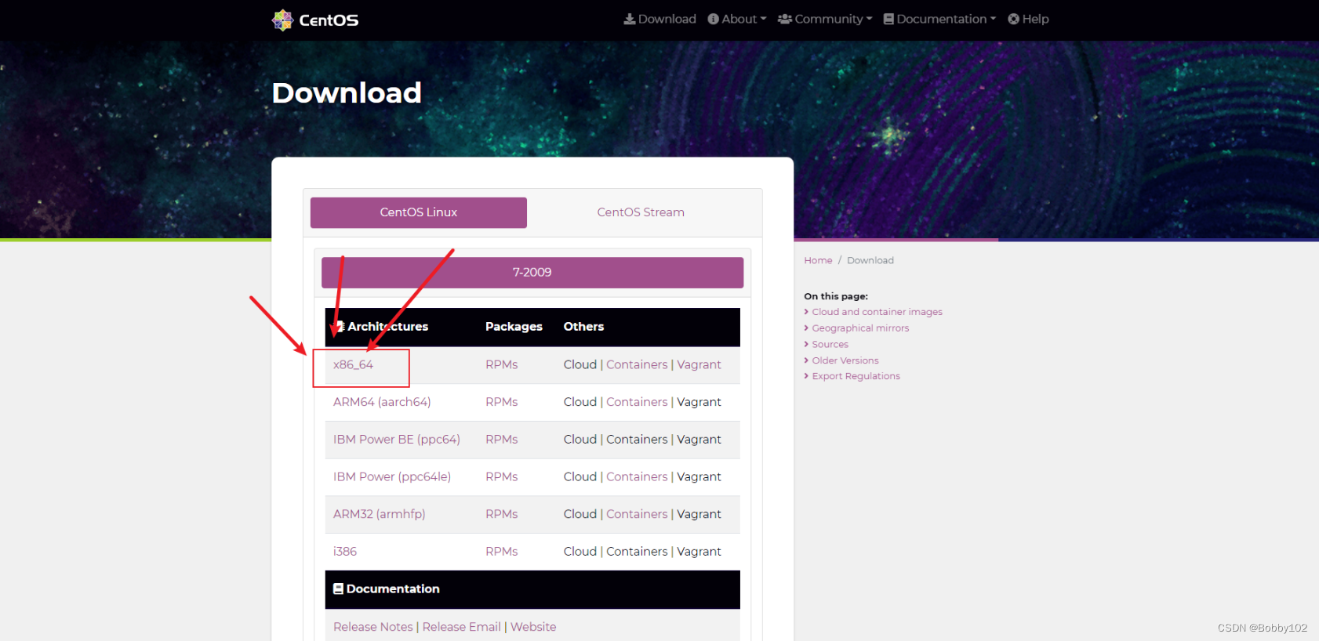Screen dimensions: 1319x641
Task: Expand the Community dropdown menu
Action: pyautogui.click(x=825, y=19)
